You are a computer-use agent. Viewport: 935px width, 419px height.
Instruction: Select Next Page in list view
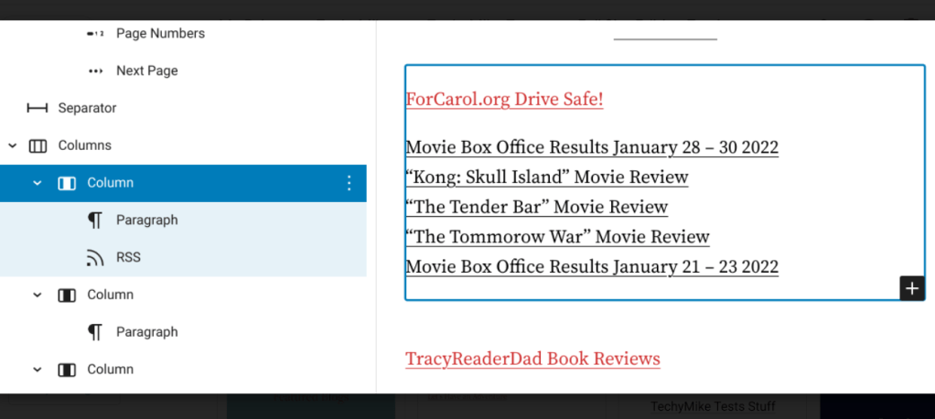tap(146, 71)
